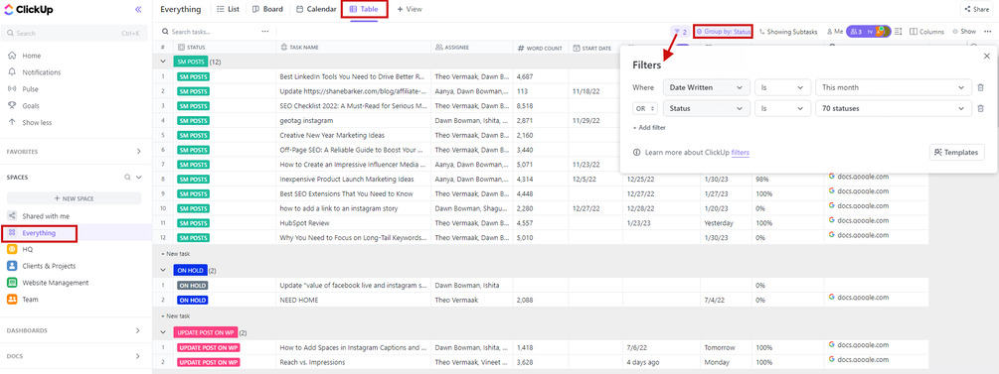Viewport: 999px width, 374px height.
Task: Collapse the Spaces section chevron
Action: tap(139, 178)
